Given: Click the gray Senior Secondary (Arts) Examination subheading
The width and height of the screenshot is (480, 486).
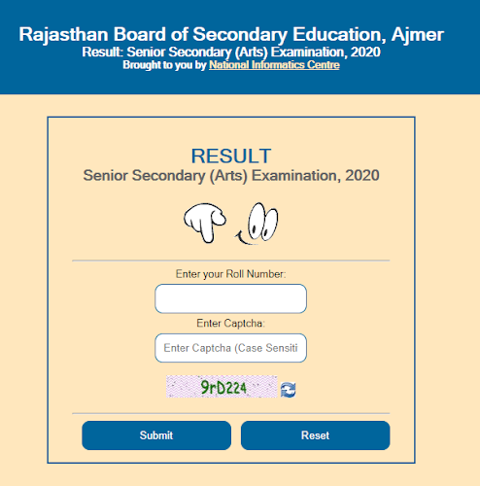Looking at the screenshot, I should point(231,176).
